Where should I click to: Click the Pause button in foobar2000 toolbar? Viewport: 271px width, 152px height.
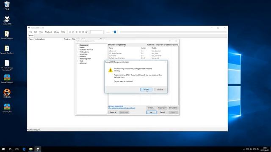(77, 32)
